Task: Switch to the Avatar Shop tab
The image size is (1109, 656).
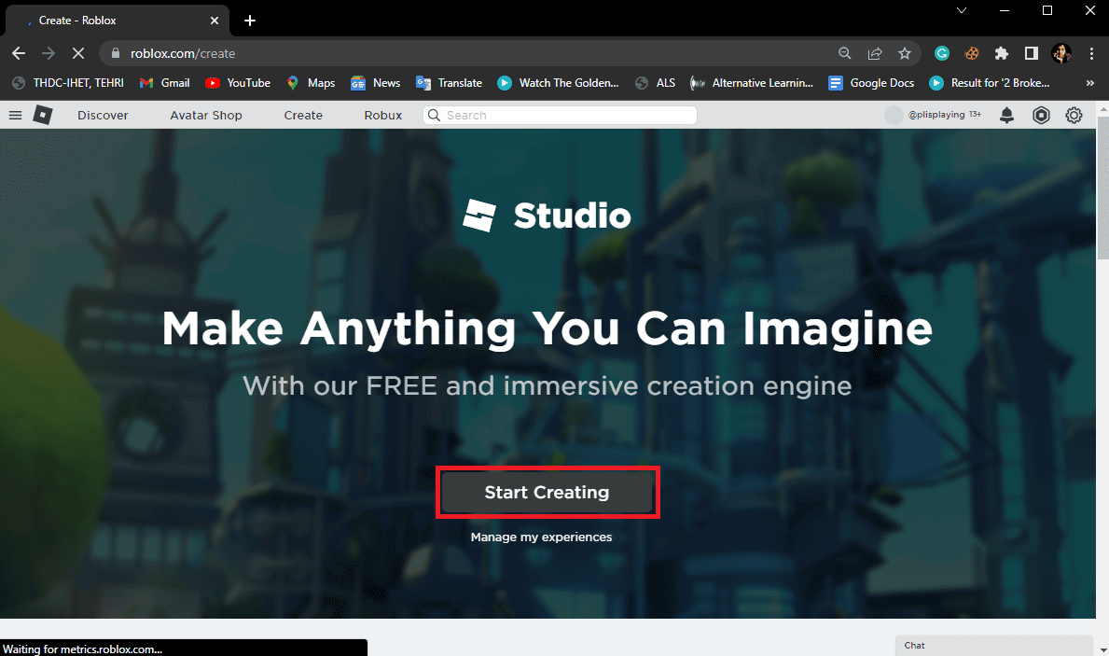Action: 205,115
